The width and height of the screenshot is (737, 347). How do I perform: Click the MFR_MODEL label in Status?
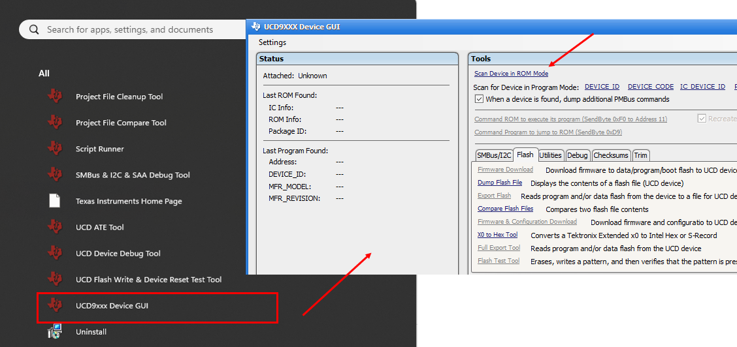[x=291, y=186]
